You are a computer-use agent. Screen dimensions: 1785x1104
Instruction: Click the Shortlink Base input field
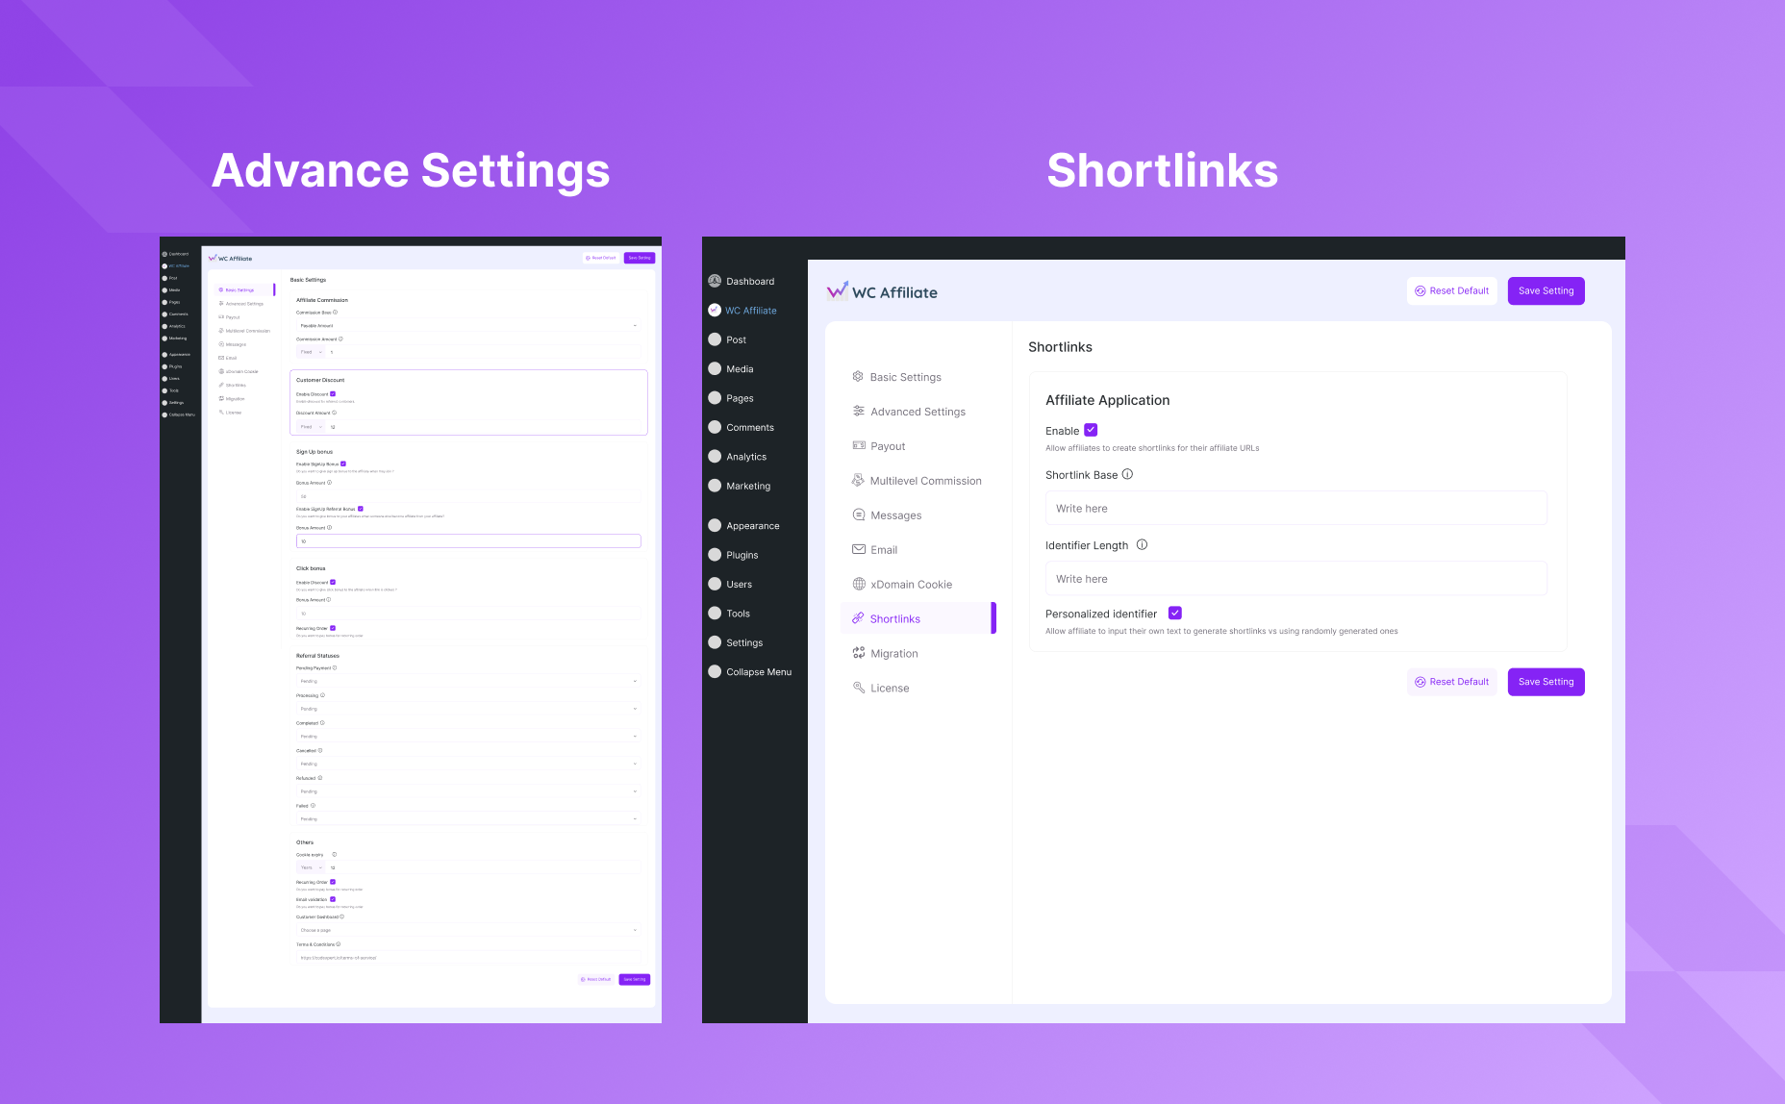[1295, 508]
